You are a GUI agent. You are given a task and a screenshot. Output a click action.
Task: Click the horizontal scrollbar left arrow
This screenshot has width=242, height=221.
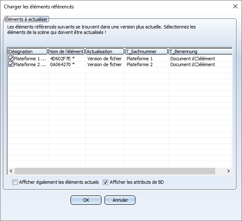(x=11, y=171)
